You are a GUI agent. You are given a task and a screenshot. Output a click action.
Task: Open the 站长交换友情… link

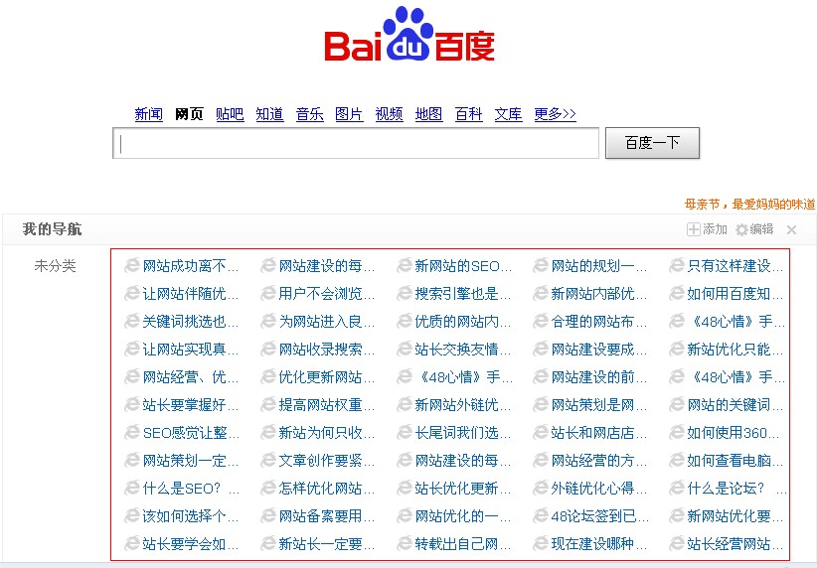(463, 349)
